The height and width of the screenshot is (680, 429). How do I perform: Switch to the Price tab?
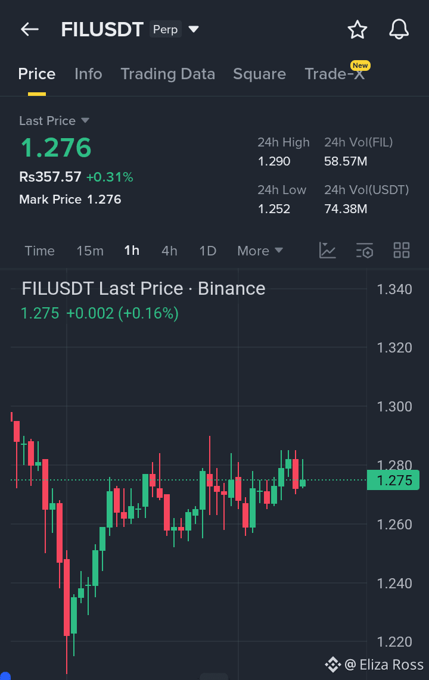point(37,74)
